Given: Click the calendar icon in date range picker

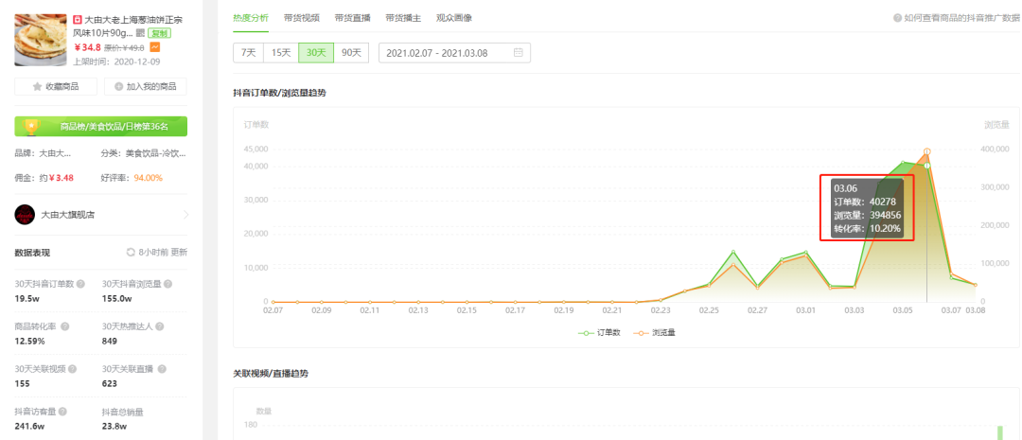Looking at the screenshot, I should 519,53.
